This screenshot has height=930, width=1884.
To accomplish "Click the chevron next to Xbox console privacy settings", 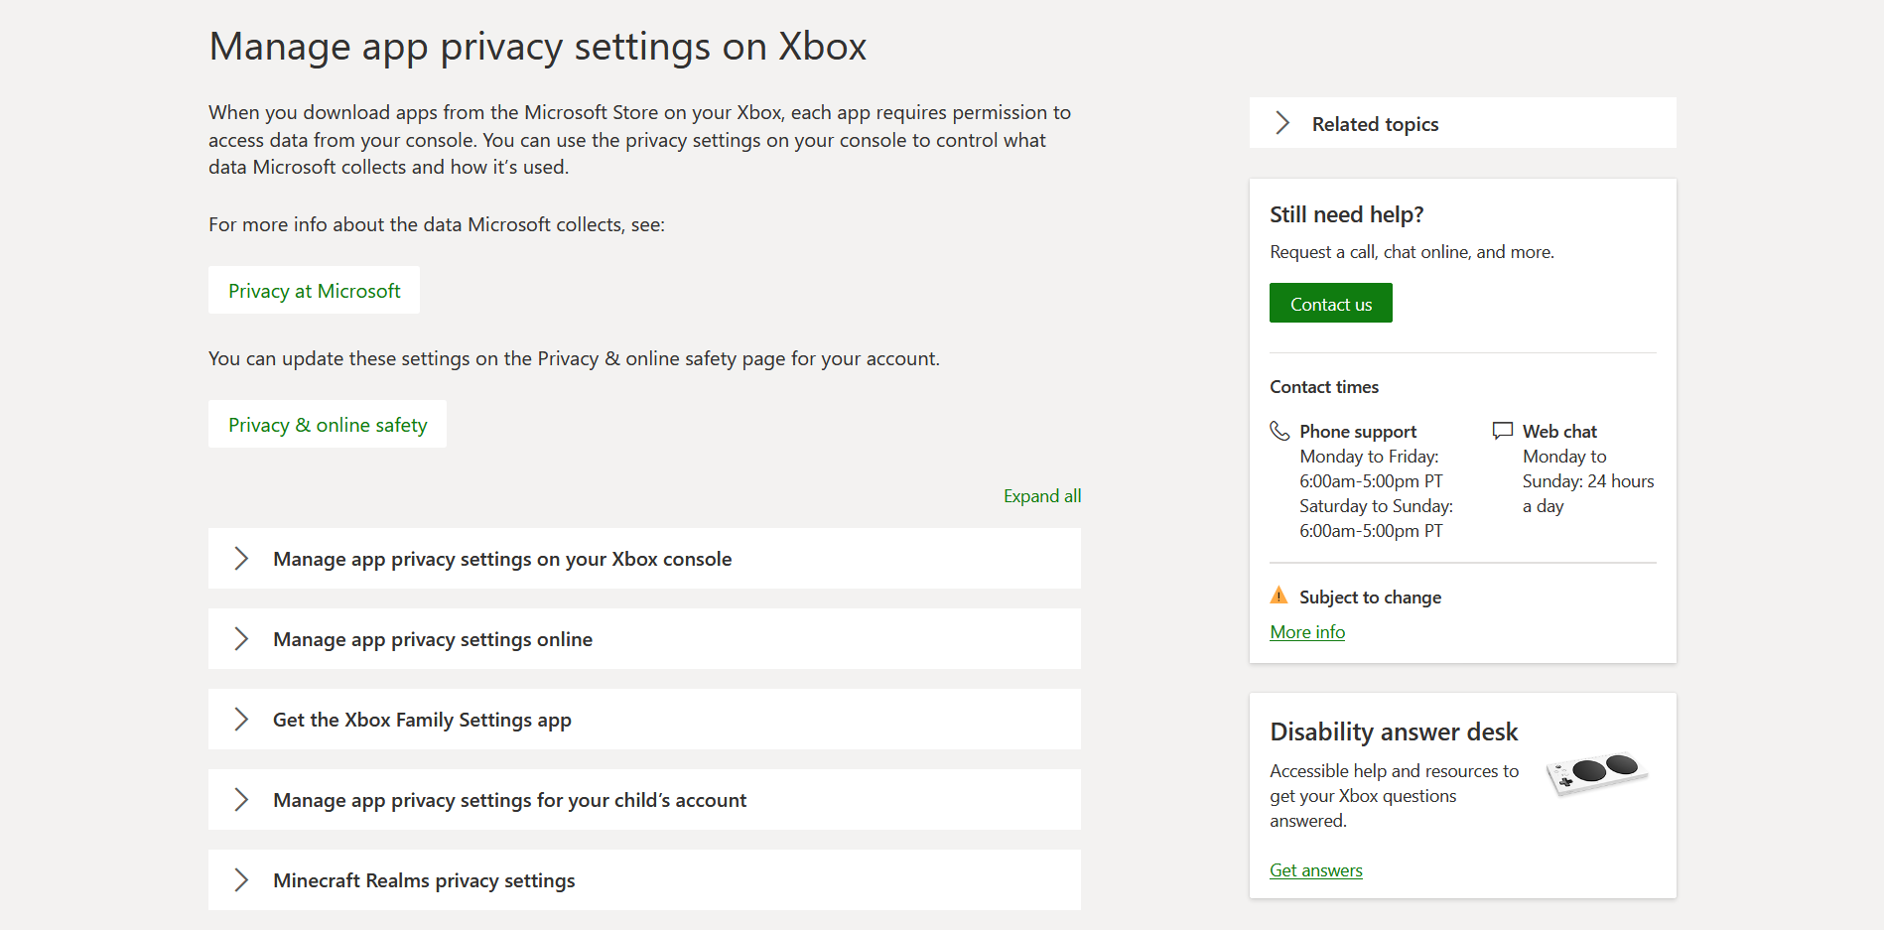I will [x=241, y=558].
